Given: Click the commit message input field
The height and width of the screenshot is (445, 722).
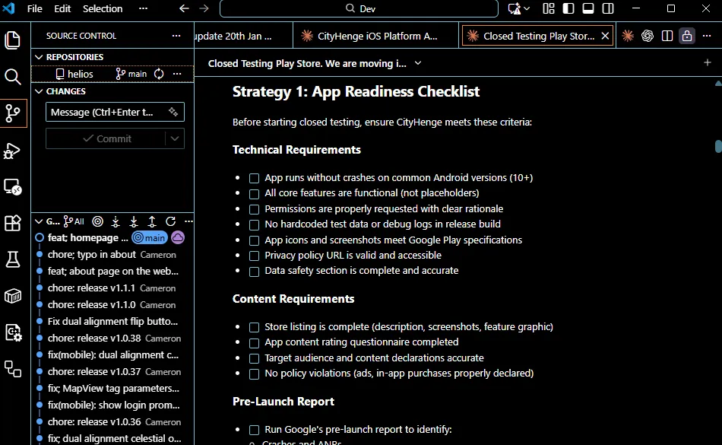Looking at the screenshot, I should [115, 112].
